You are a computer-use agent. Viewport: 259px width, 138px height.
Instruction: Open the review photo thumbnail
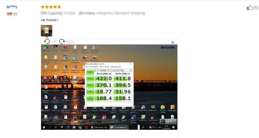[47, 30]
